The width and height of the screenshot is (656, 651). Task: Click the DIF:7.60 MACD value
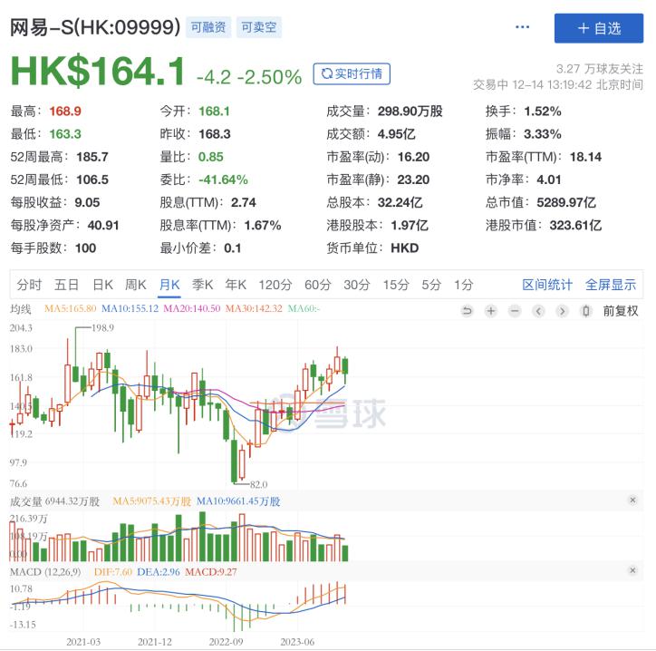click(x=113, y=572)
